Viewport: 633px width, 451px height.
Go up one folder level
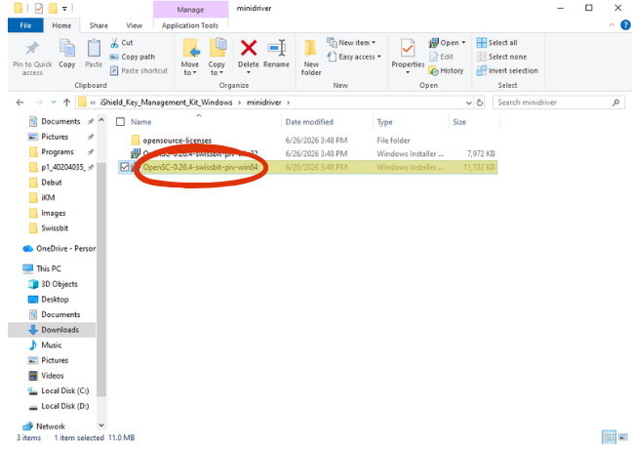tap(66, 102)
